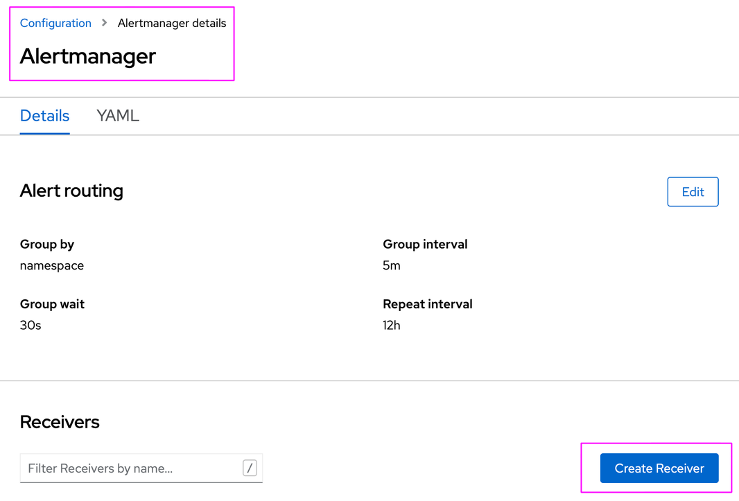Switch to the Details tab
739x501 pixels.
coord(44,116)
